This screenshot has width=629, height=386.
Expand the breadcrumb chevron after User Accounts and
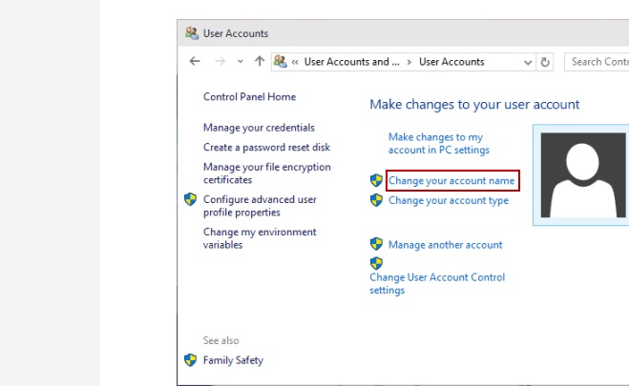point(409,62)
